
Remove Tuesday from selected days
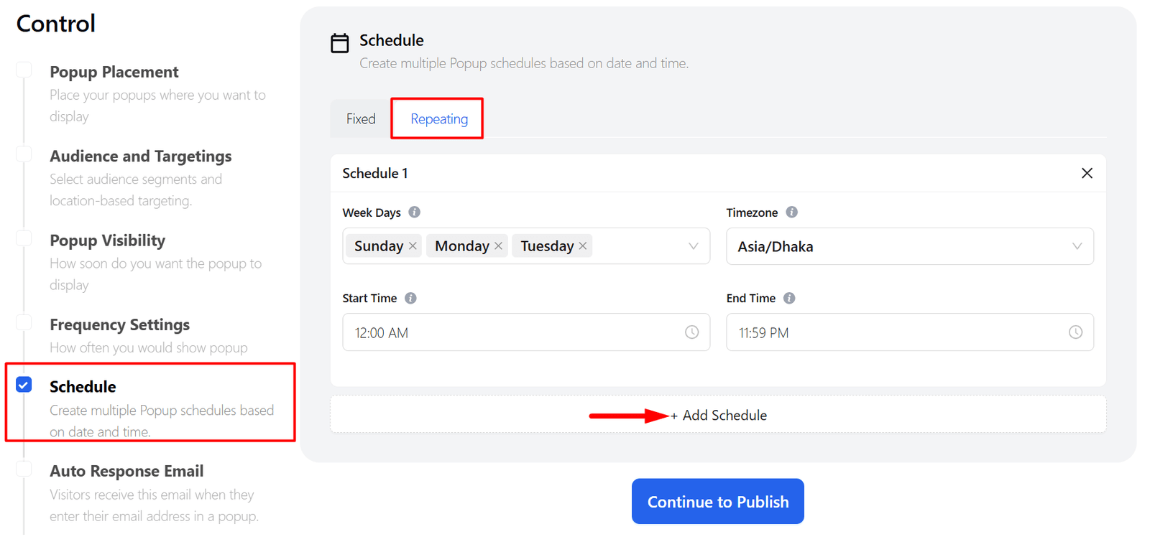(583, 246)
